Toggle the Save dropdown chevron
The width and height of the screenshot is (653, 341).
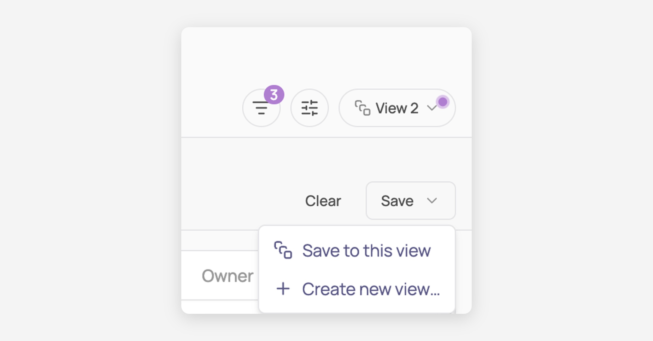pos(432,201)
